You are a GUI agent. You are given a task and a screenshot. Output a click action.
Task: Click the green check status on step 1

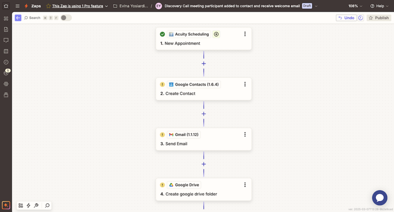(x=162, y=34)
